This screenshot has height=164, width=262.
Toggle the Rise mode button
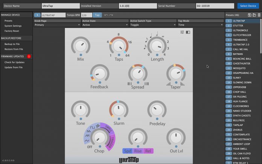coord(138,151)
